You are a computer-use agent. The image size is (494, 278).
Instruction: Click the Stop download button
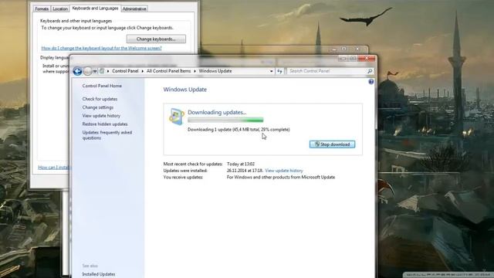[x=332, y=144]
